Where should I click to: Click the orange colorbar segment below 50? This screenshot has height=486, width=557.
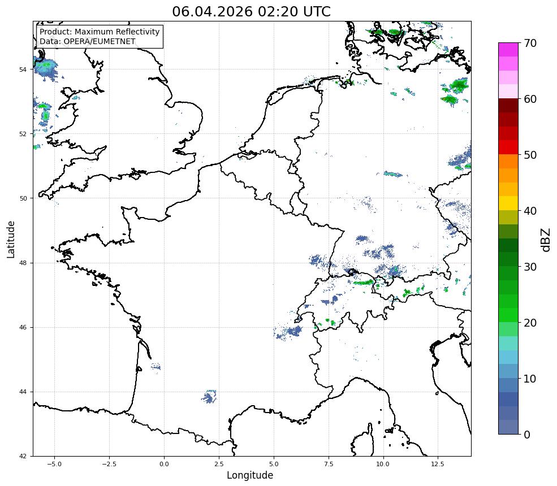(x=508, y=162)
